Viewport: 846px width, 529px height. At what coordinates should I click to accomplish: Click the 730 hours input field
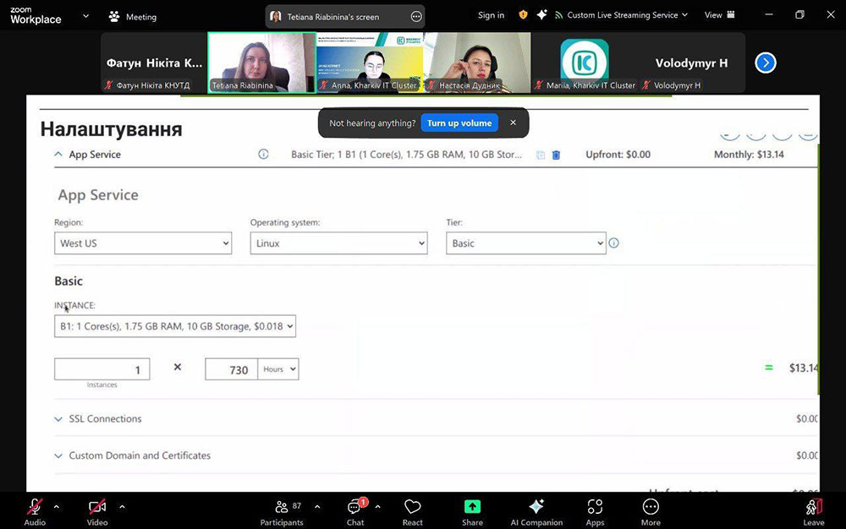[x=232, y=369]
